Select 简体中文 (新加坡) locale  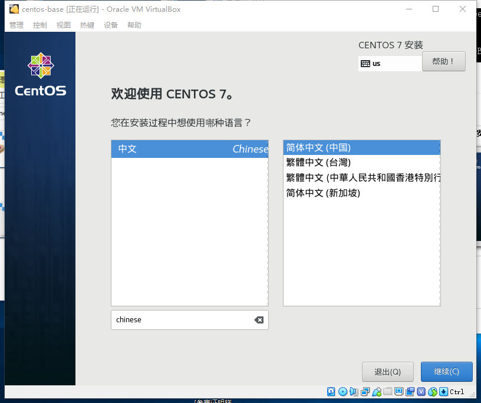point(323,193)
